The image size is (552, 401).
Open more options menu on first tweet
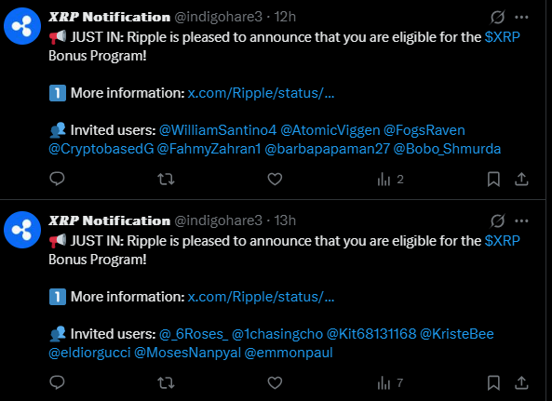pos(521,17)
